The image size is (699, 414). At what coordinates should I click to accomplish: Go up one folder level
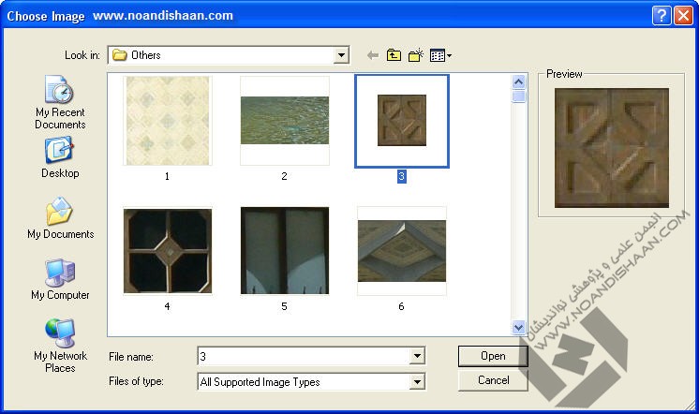coord(394,55)
